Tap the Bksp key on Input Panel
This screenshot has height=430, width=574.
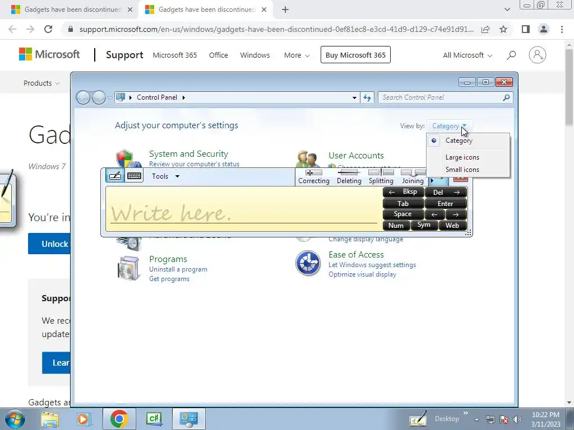(404, 192)
